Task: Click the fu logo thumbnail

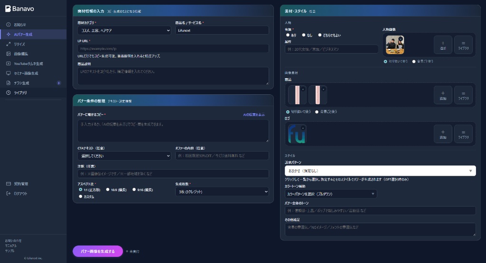Action: (x=297, y=134)
